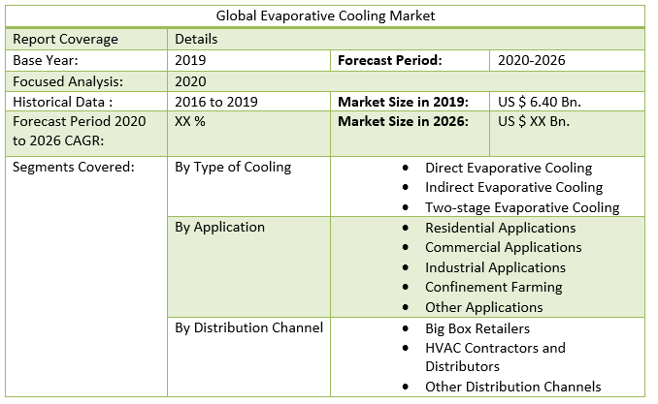Select the US $ XX Bn. value
658x404 pixels.
(x=534, y=122)
